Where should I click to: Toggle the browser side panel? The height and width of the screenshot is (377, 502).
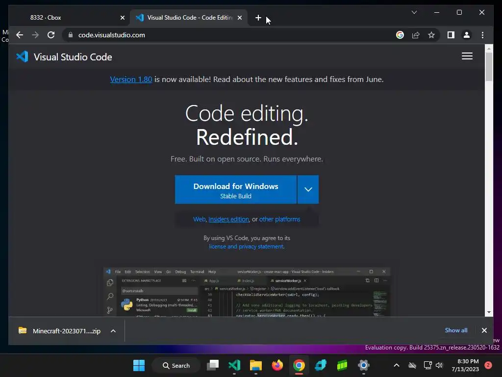tap(451, 35)
